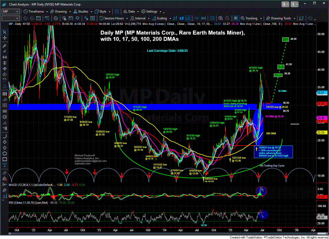Select the pointer tool in left toolbar
The width and height of the screenshot is (329, 239).
pyautogui.click(x=4, y=32)
